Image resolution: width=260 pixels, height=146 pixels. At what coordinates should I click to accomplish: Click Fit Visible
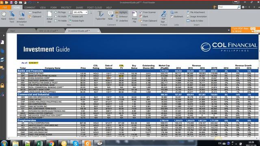(x=61, y=21)
